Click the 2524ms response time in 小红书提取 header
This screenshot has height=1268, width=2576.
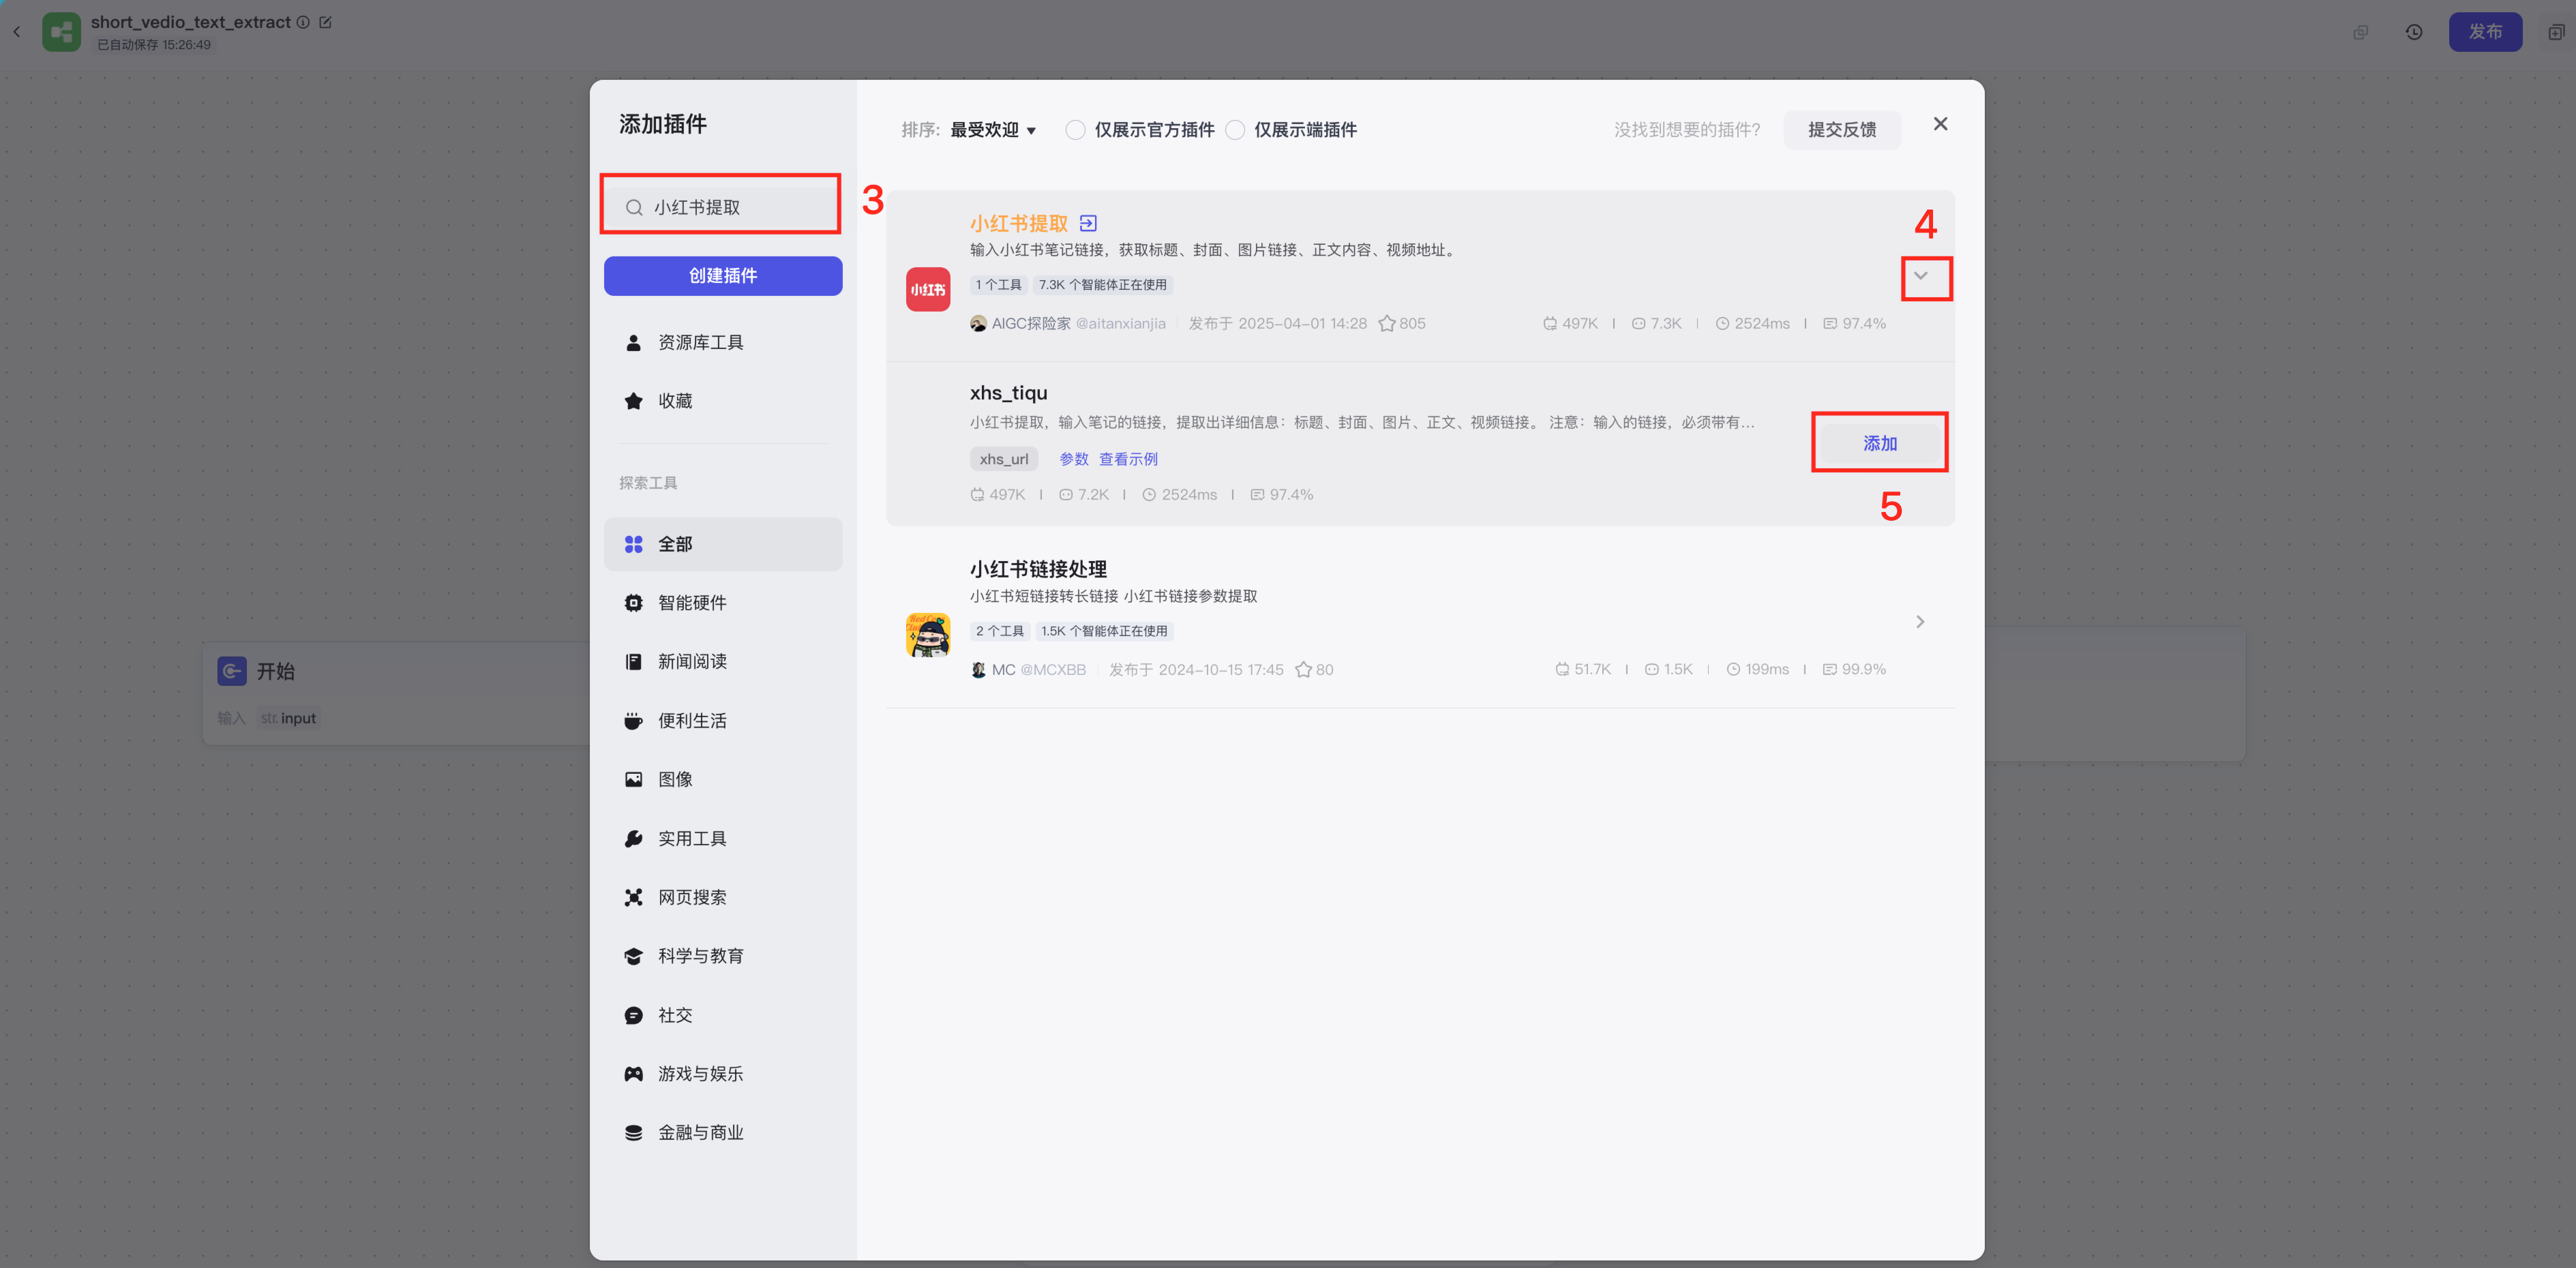coord(1762,324)
